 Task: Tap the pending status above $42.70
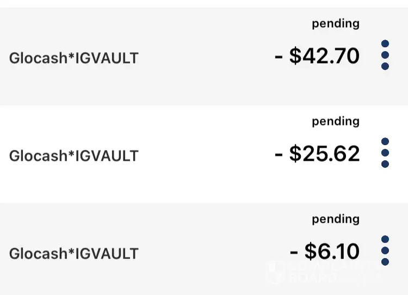tap(336, 23)
